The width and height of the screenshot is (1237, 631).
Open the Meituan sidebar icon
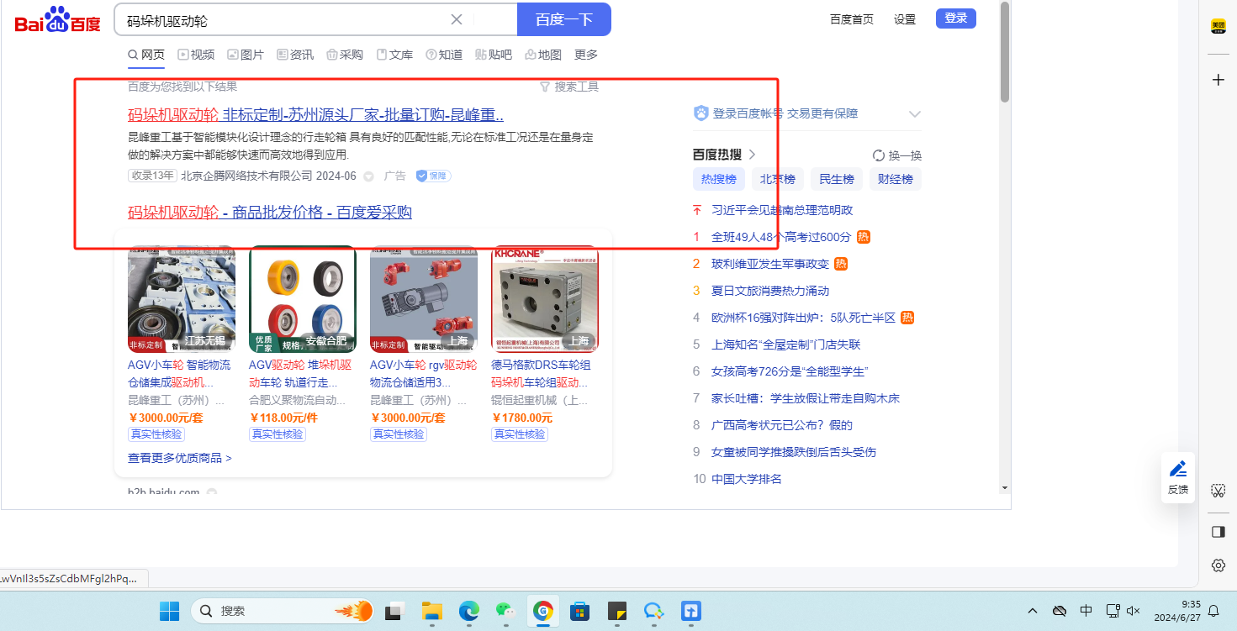pyautogui.click(x=1218, y=27)
